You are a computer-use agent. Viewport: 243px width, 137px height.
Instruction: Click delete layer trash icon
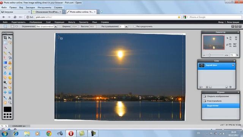pyautogui.click(x=230, y=87)
